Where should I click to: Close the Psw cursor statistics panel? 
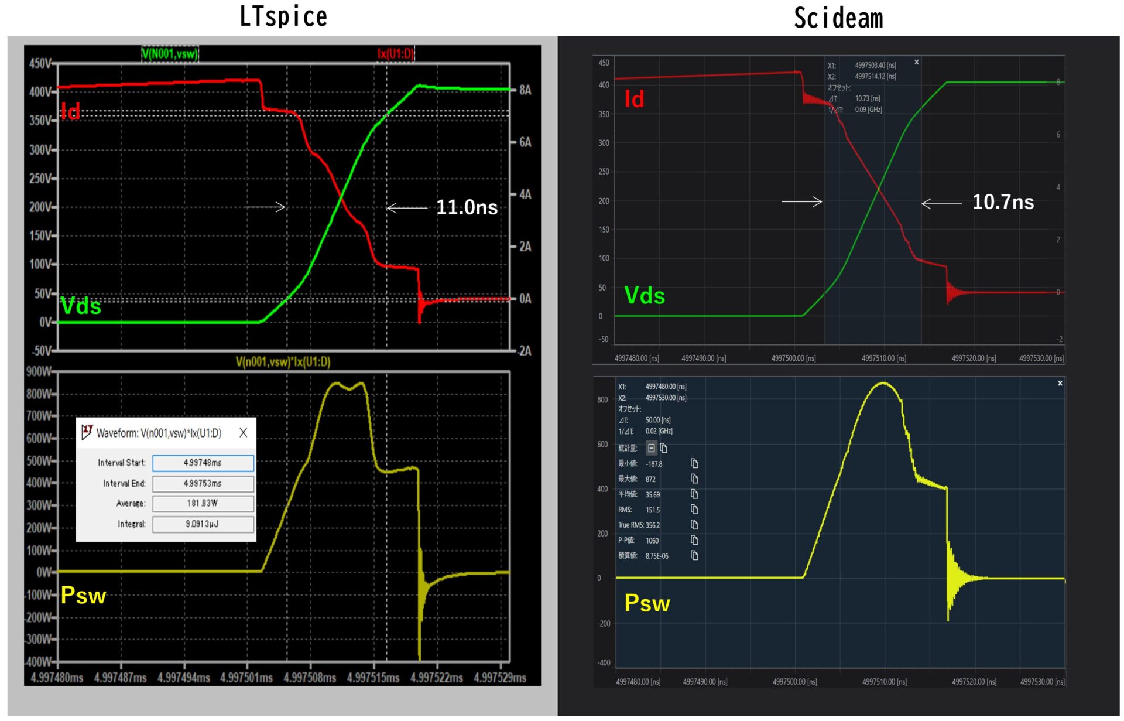coord(1060,383)
